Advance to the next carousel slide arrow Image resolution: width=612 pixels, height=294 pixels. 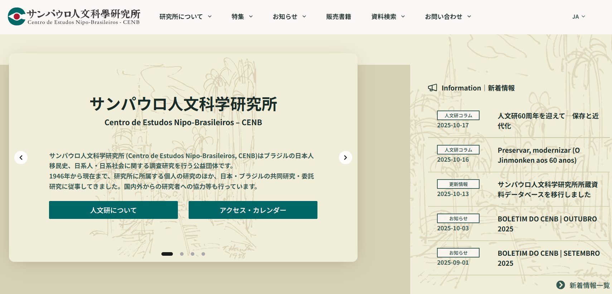[345, 157]
